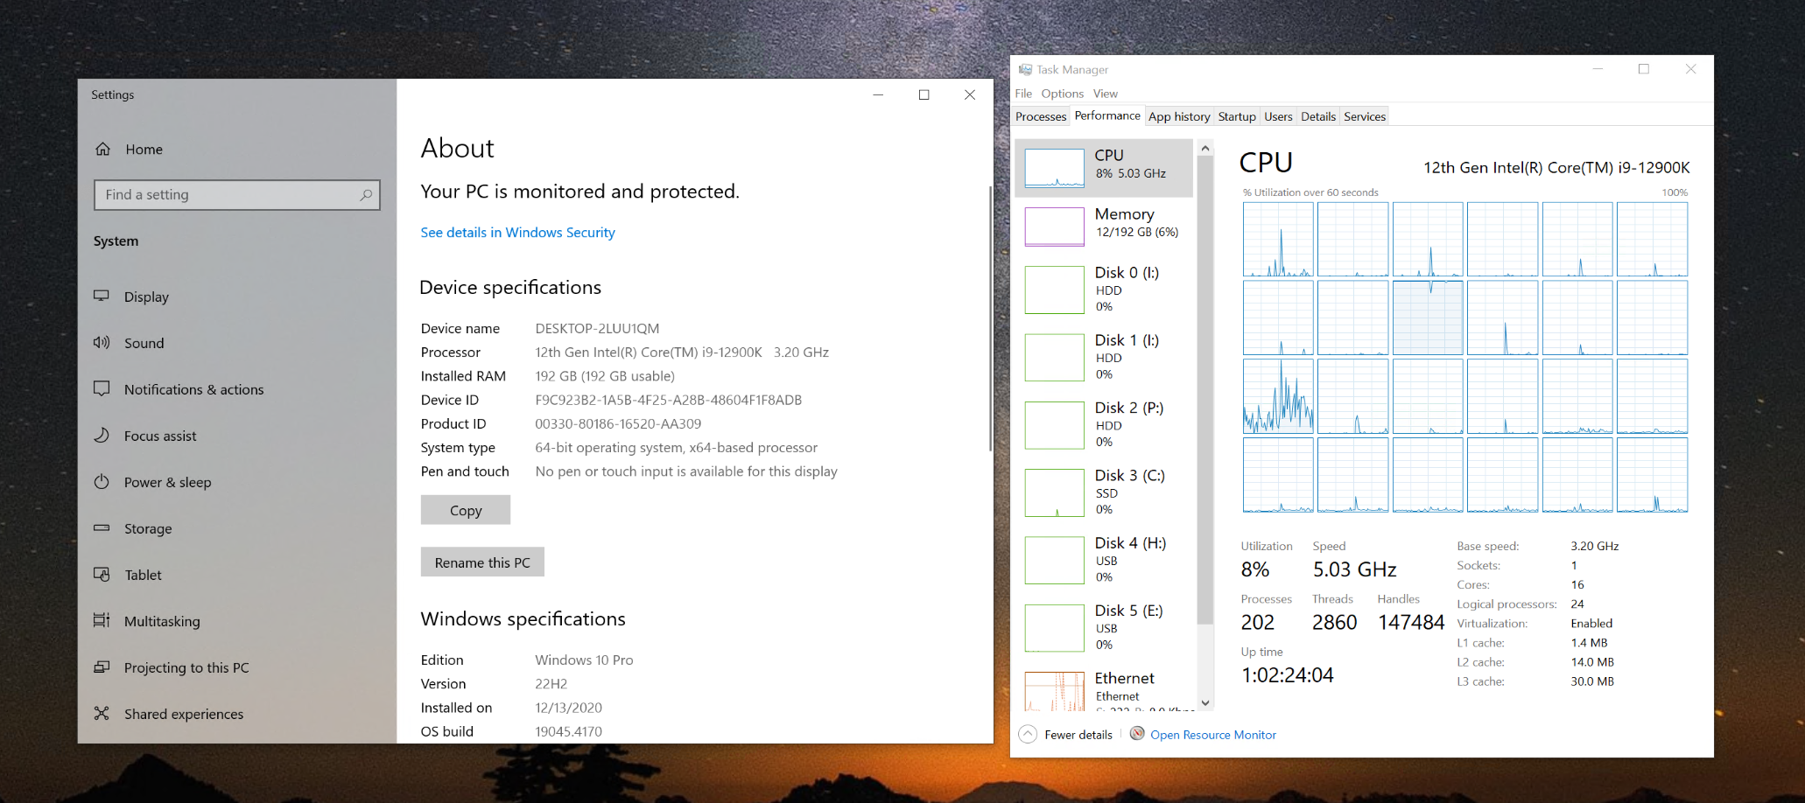The width and height of the screenshot is (1805, 803).
Task: Open the Startup tab
Action: 1236,116
